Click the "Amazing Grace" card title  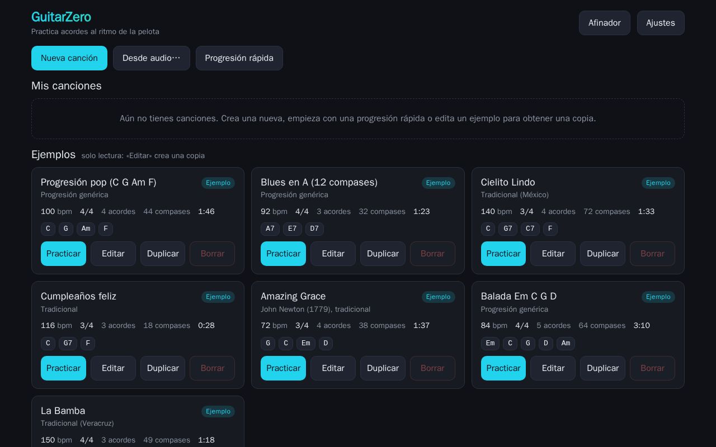pos(293,296)
